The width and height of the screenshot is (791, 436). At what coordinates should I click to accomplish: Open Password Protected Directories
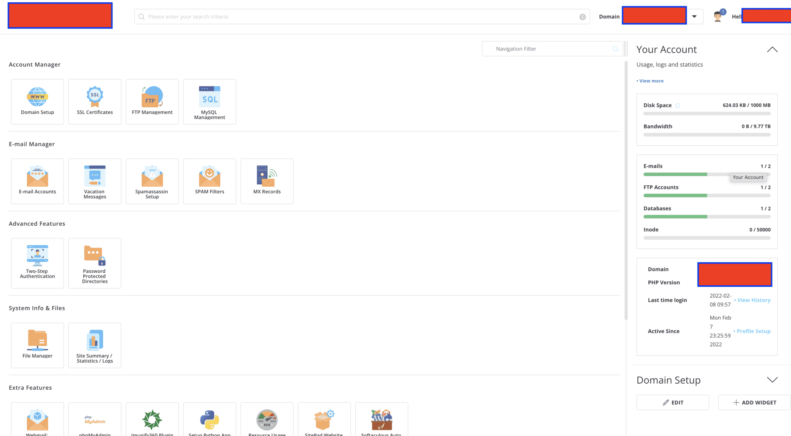95,263
